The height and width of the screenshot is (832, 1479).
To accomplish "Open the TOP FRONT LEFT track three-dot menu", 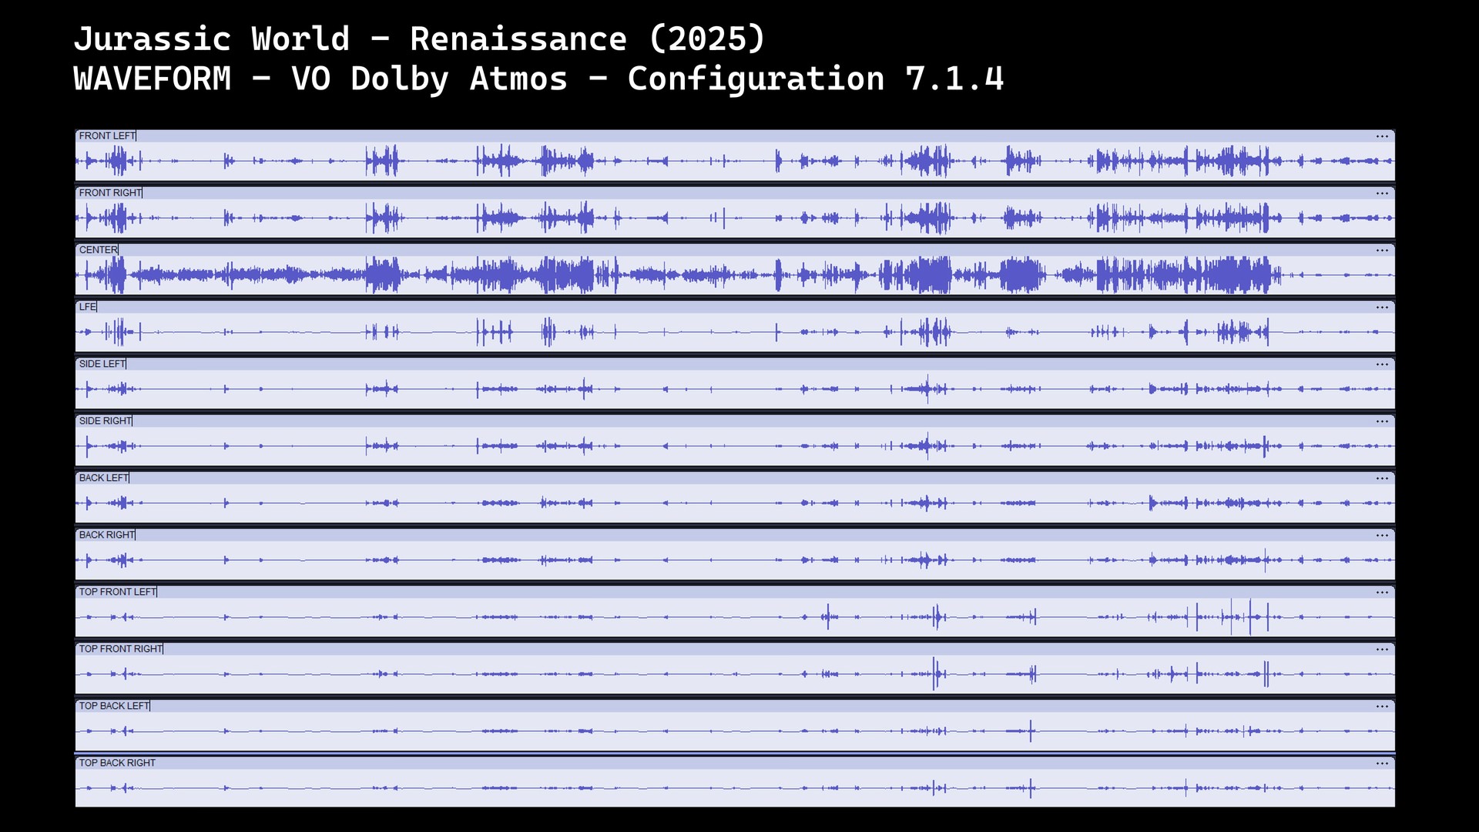I will pos(1382,592).
